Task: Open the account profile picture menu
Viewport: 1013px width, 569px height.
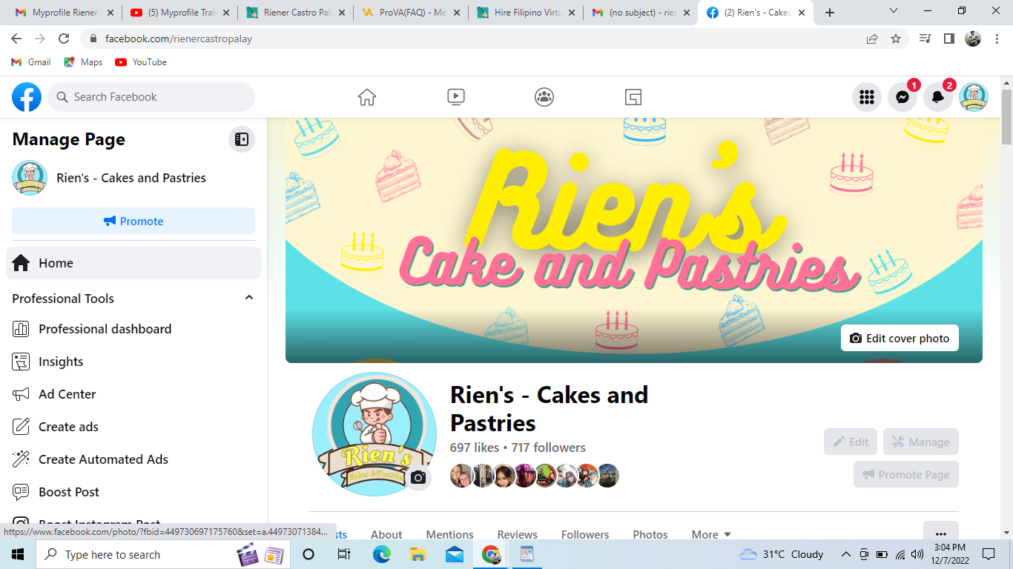Action: tap(974, 97)
